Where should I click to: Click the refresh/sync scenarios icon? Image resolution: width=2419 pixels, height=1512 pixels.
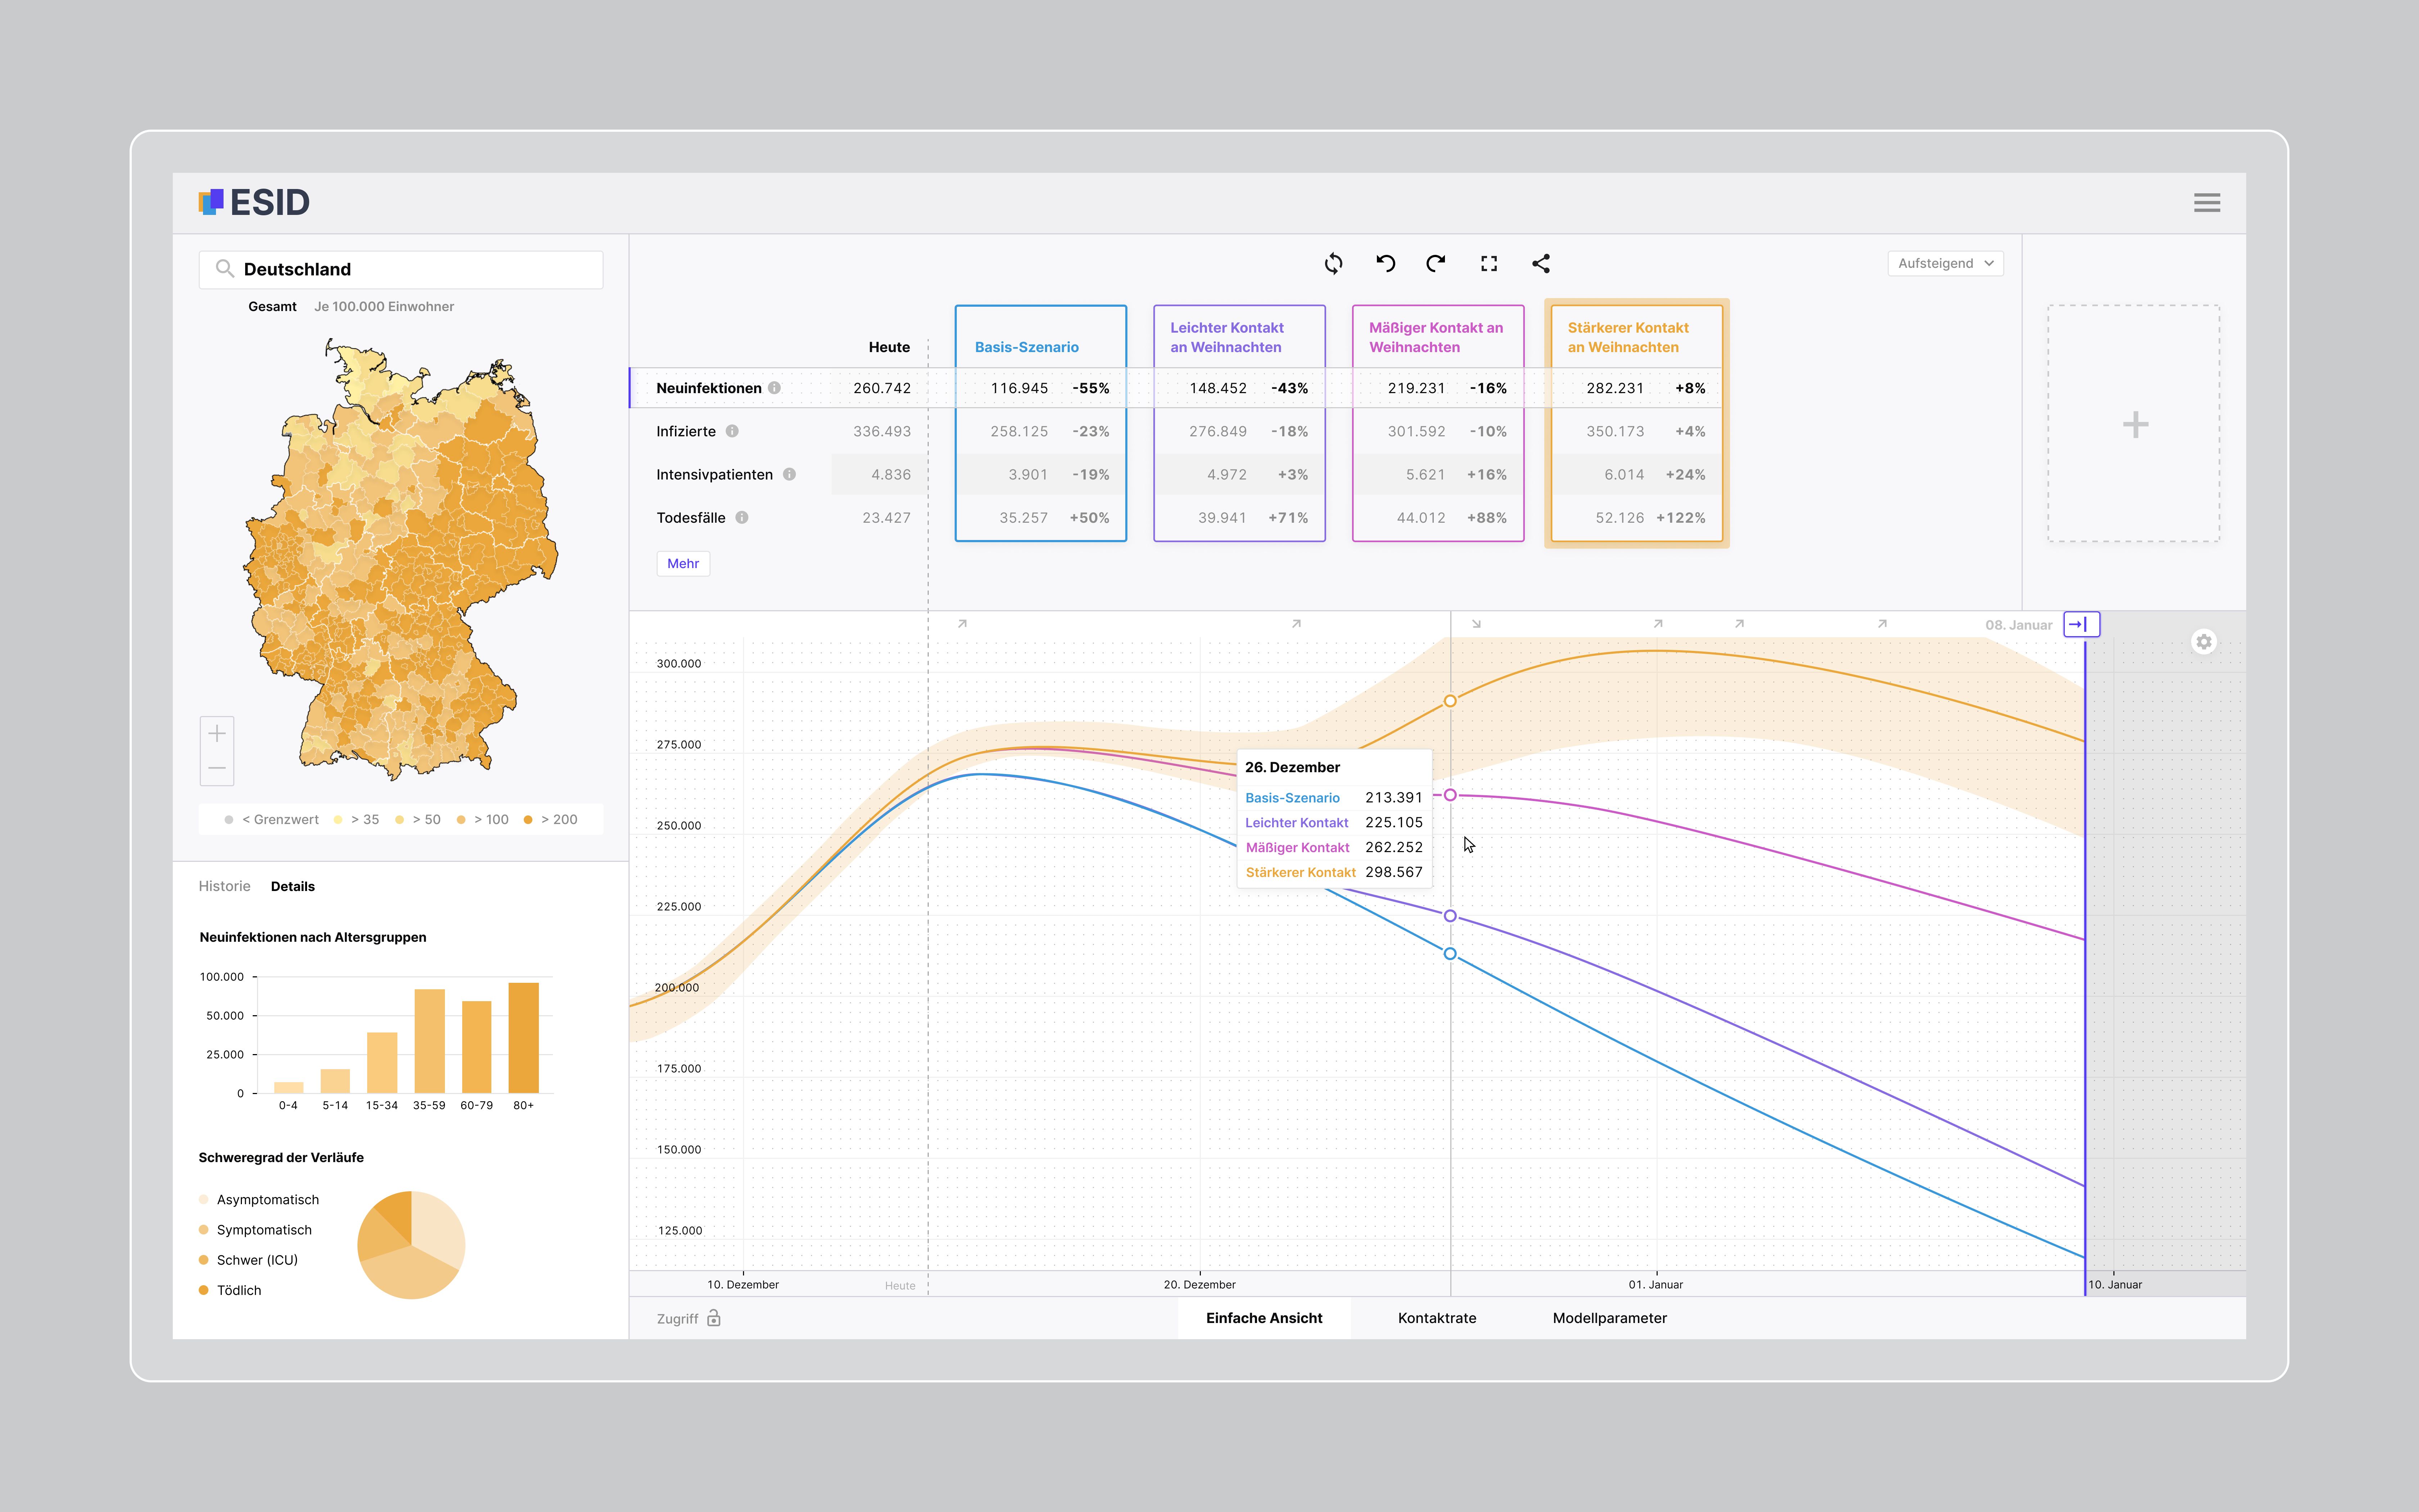pos(1333,263)
